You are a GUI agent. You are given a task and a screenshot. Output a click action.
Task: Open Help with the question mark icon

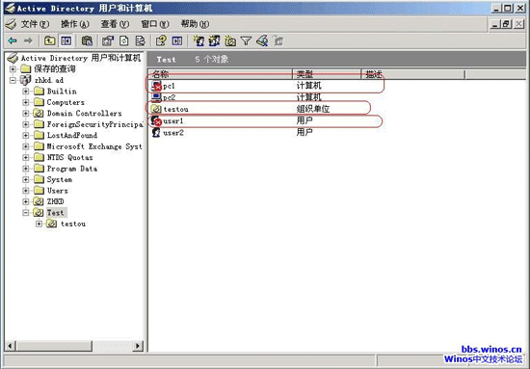click(x=161, y=40)
